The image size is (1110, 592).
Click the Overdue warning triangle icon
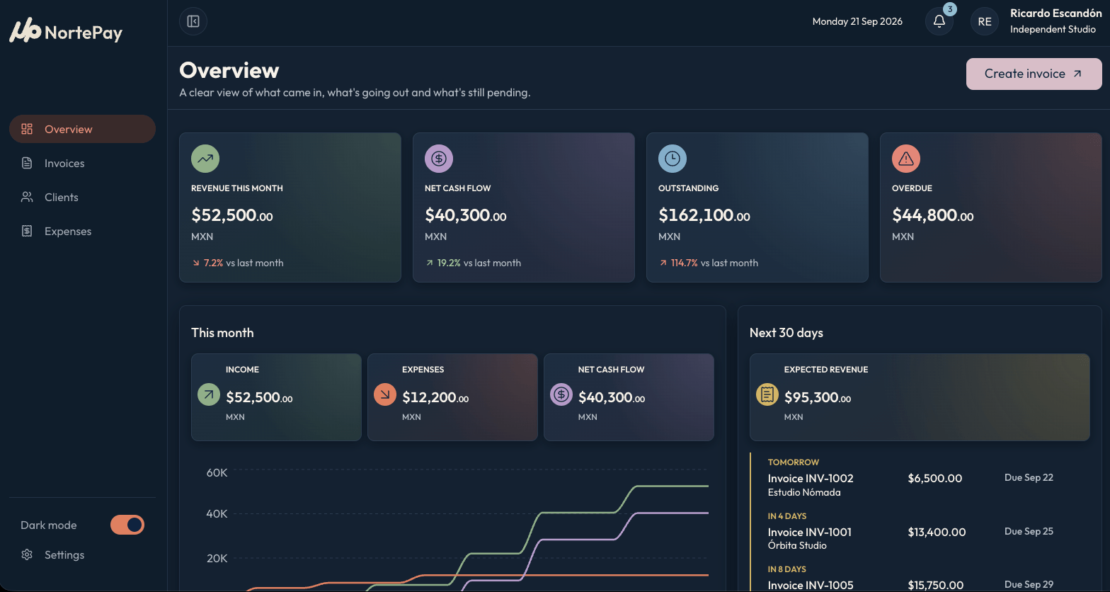906,159
